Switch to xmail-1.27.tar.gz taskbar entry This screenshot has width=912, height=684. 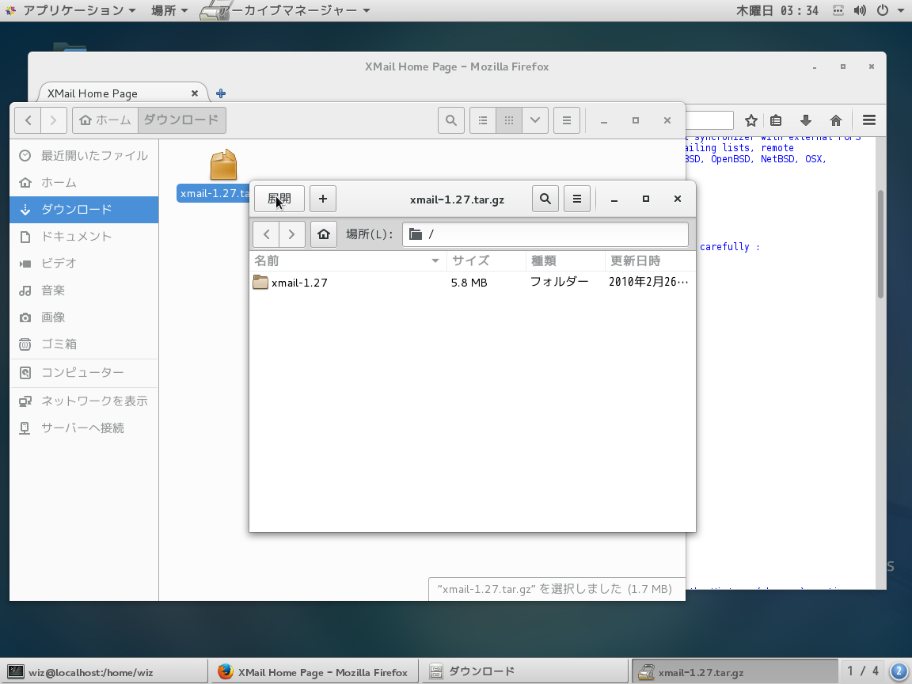click(735, 672)
